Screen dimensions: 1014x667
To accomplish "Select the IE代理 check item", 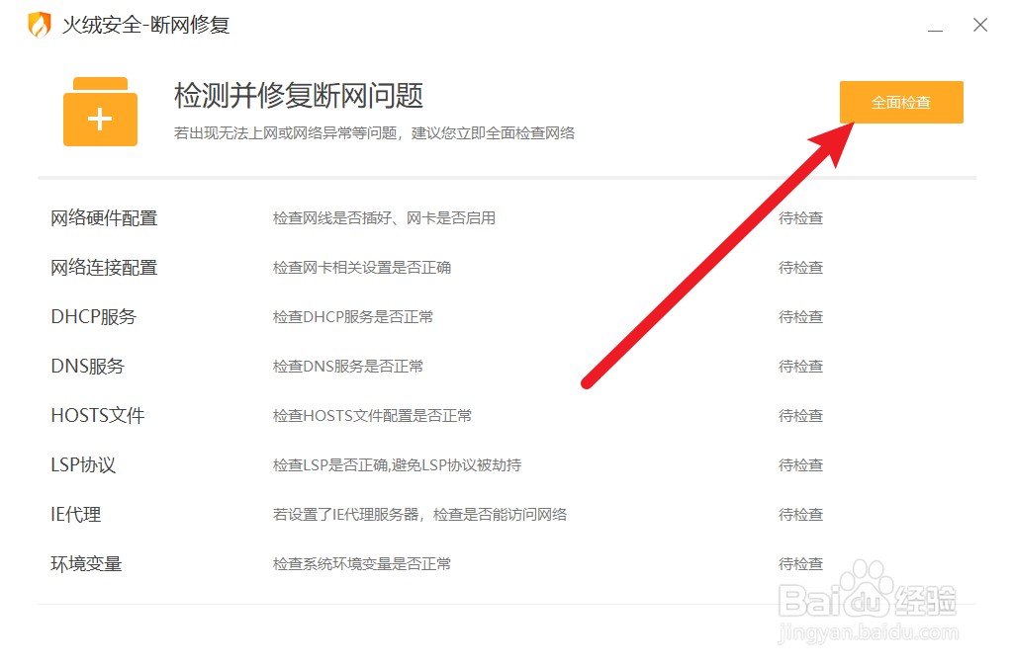I will (x=74, y=514).
